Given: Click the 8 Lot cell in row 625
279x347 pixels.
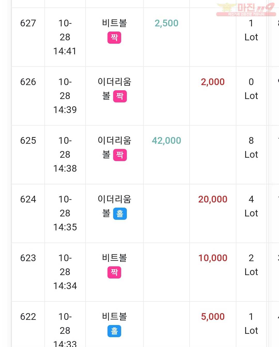Looking at the screenshot, I should tap(251, 148).
